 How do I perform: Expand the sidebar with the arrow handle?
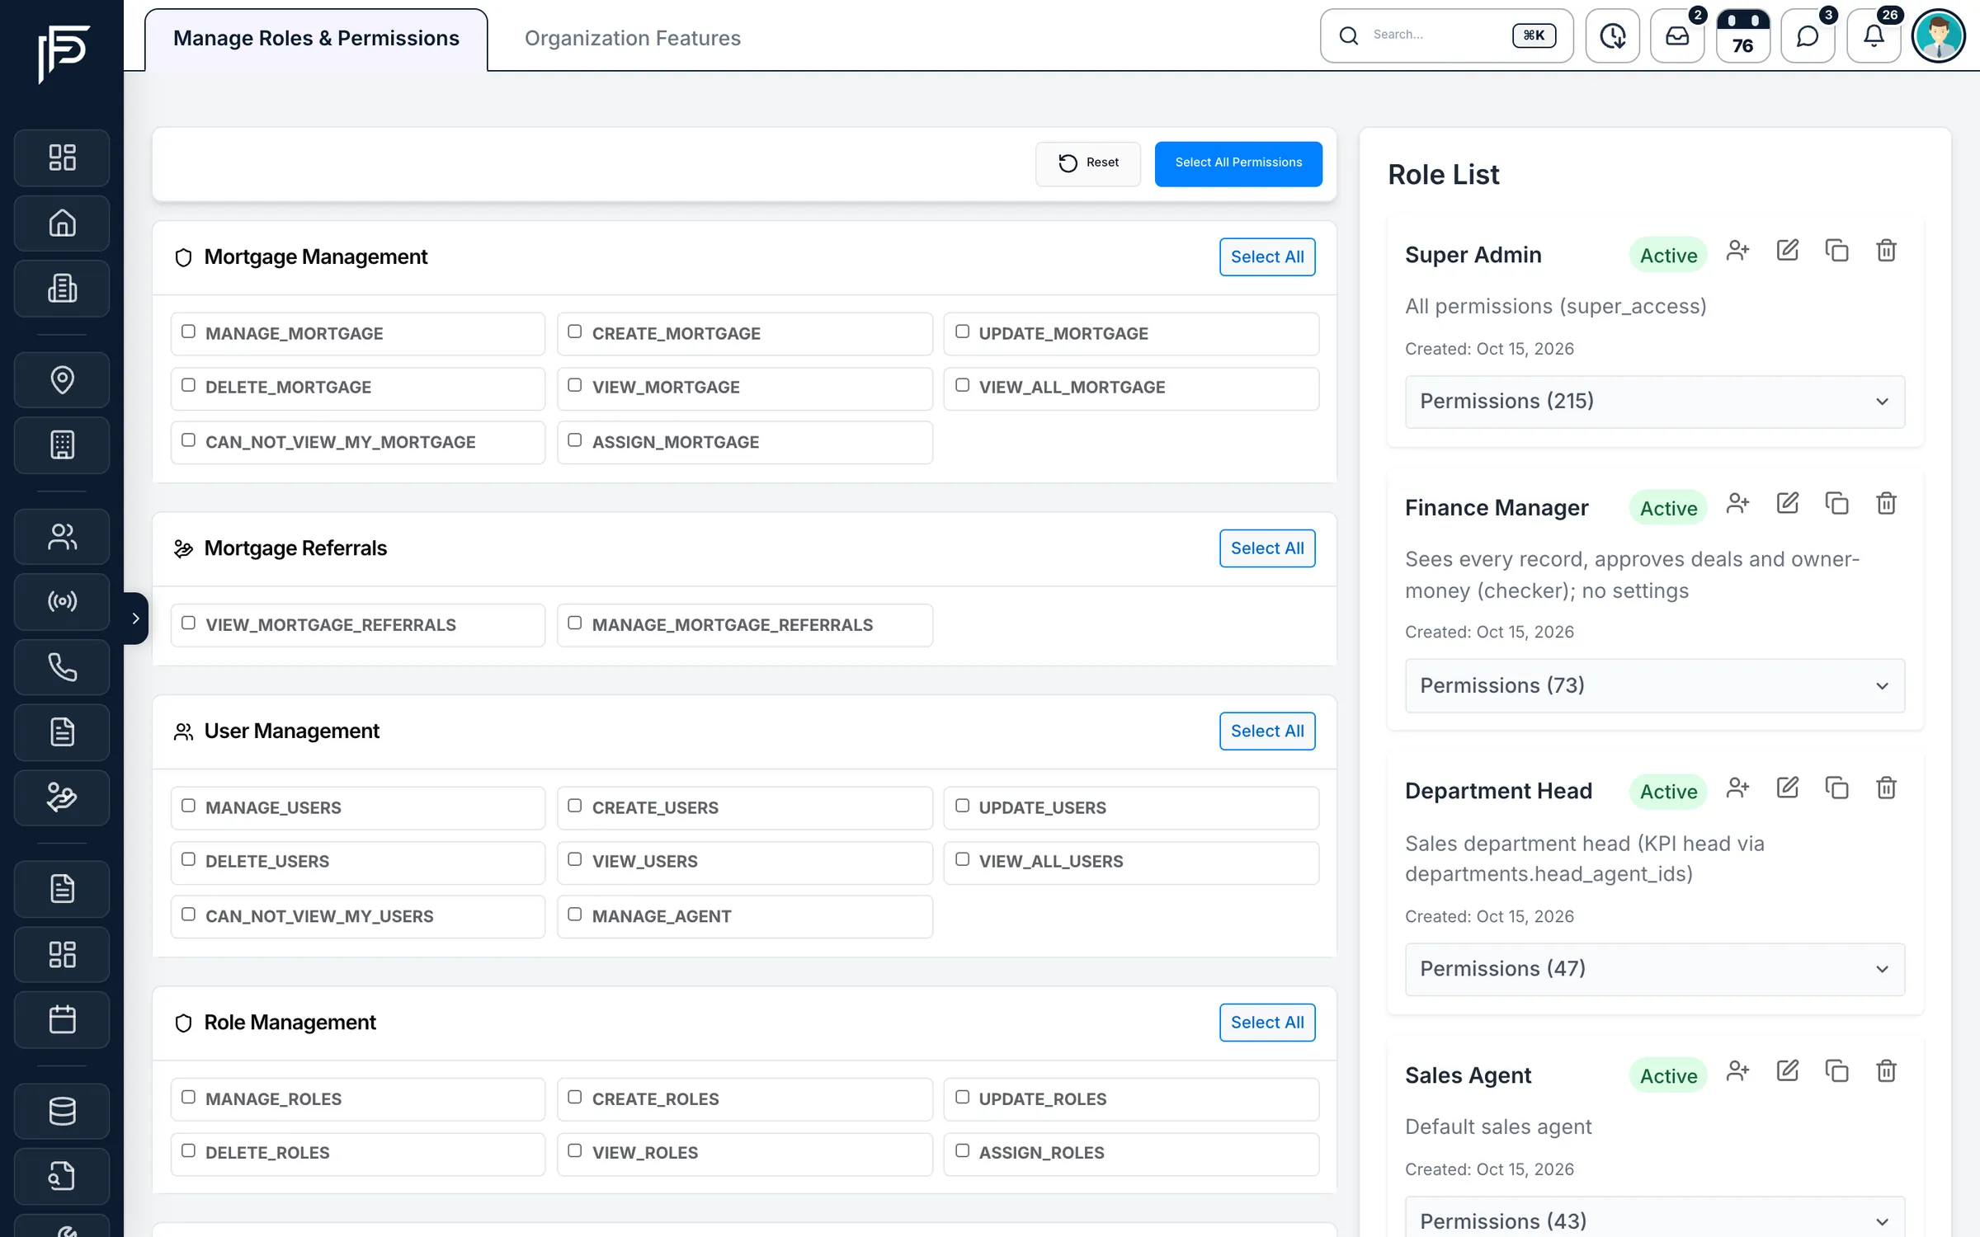pos(135,618)
